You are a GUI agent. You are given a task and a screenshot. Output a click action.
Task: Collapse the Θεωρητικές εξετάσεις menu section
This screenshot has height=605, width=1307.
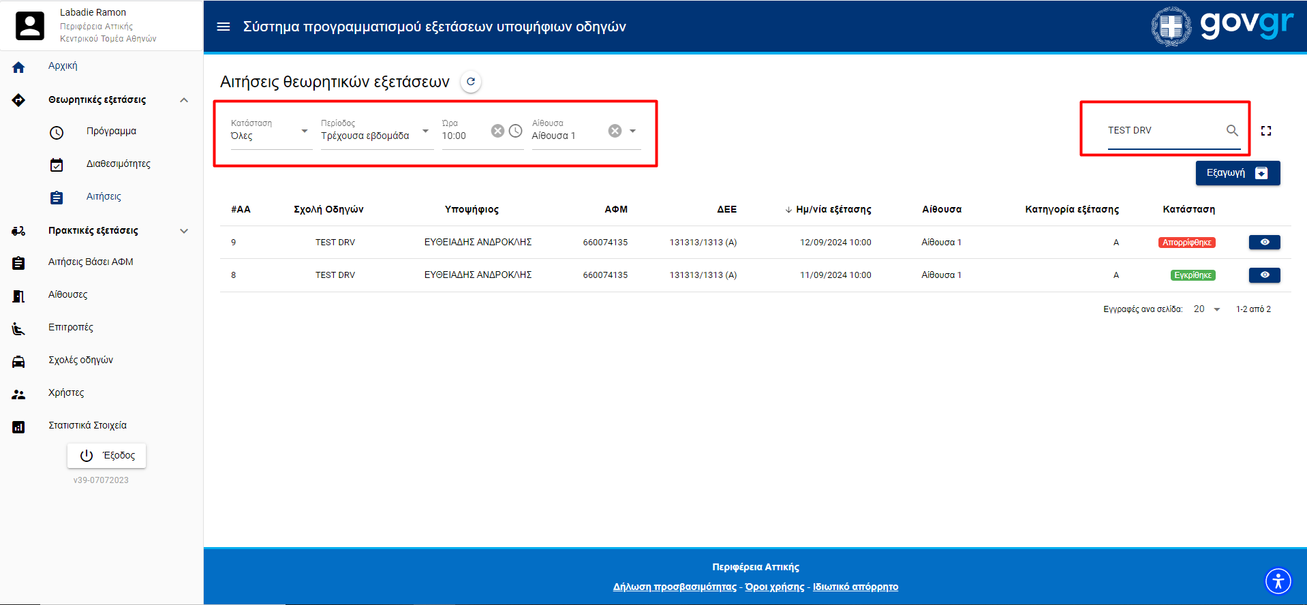tap(184, 100)
